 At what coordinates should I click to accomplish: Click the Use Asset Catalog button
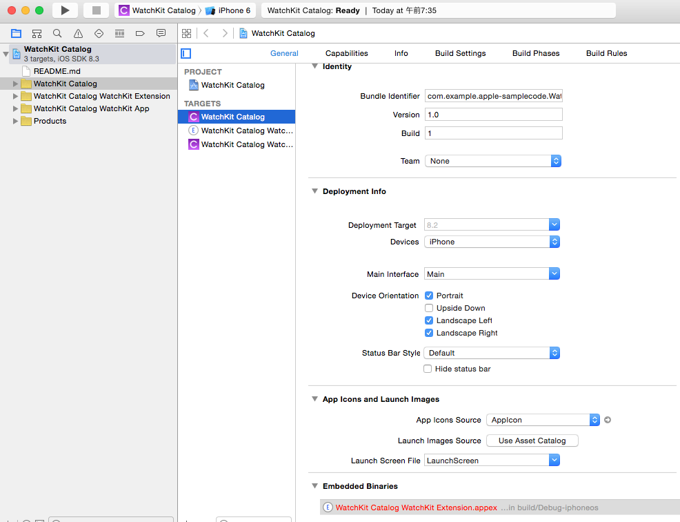(532, 441)
